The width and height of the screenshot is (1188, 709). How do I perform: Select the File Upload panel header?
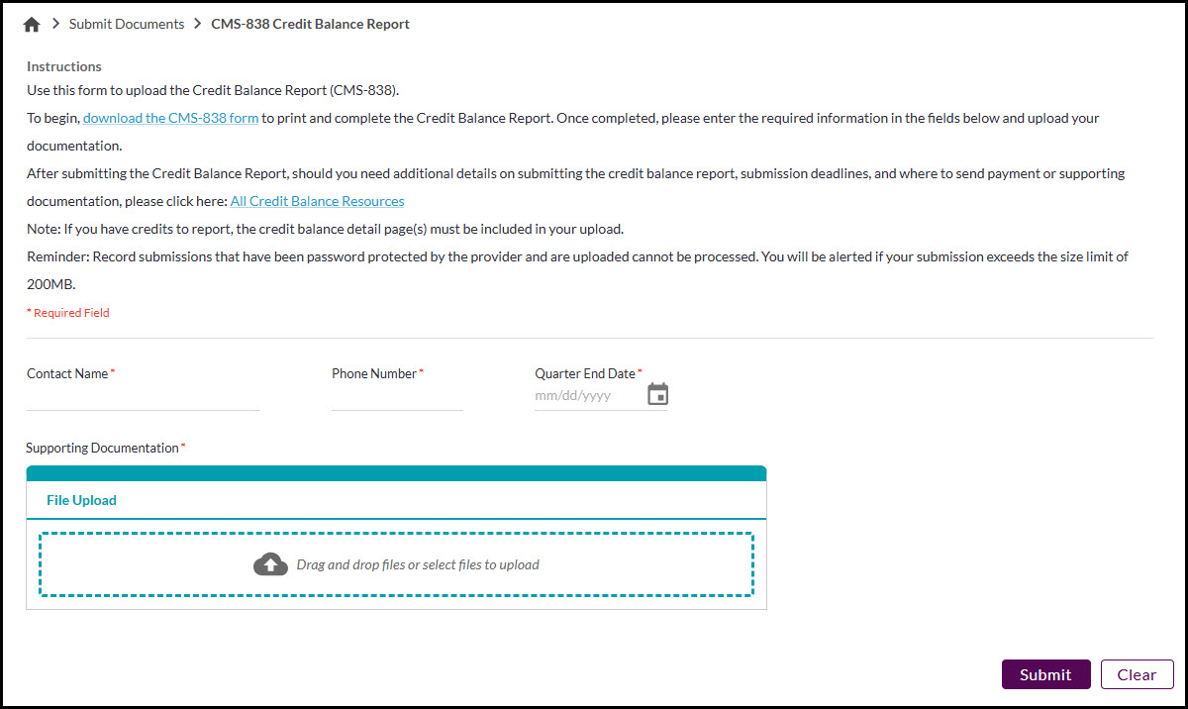point(81,499)
